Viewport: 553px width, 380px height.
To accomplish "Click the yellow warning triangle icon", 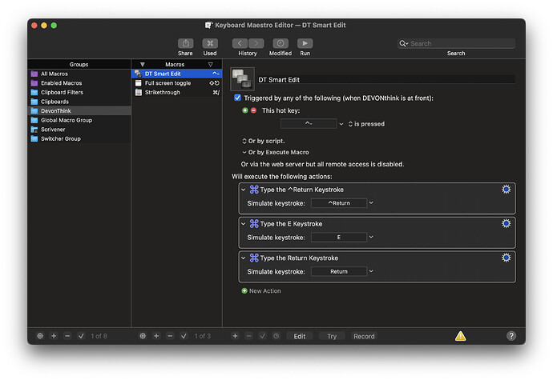I will tap(460, 336).
